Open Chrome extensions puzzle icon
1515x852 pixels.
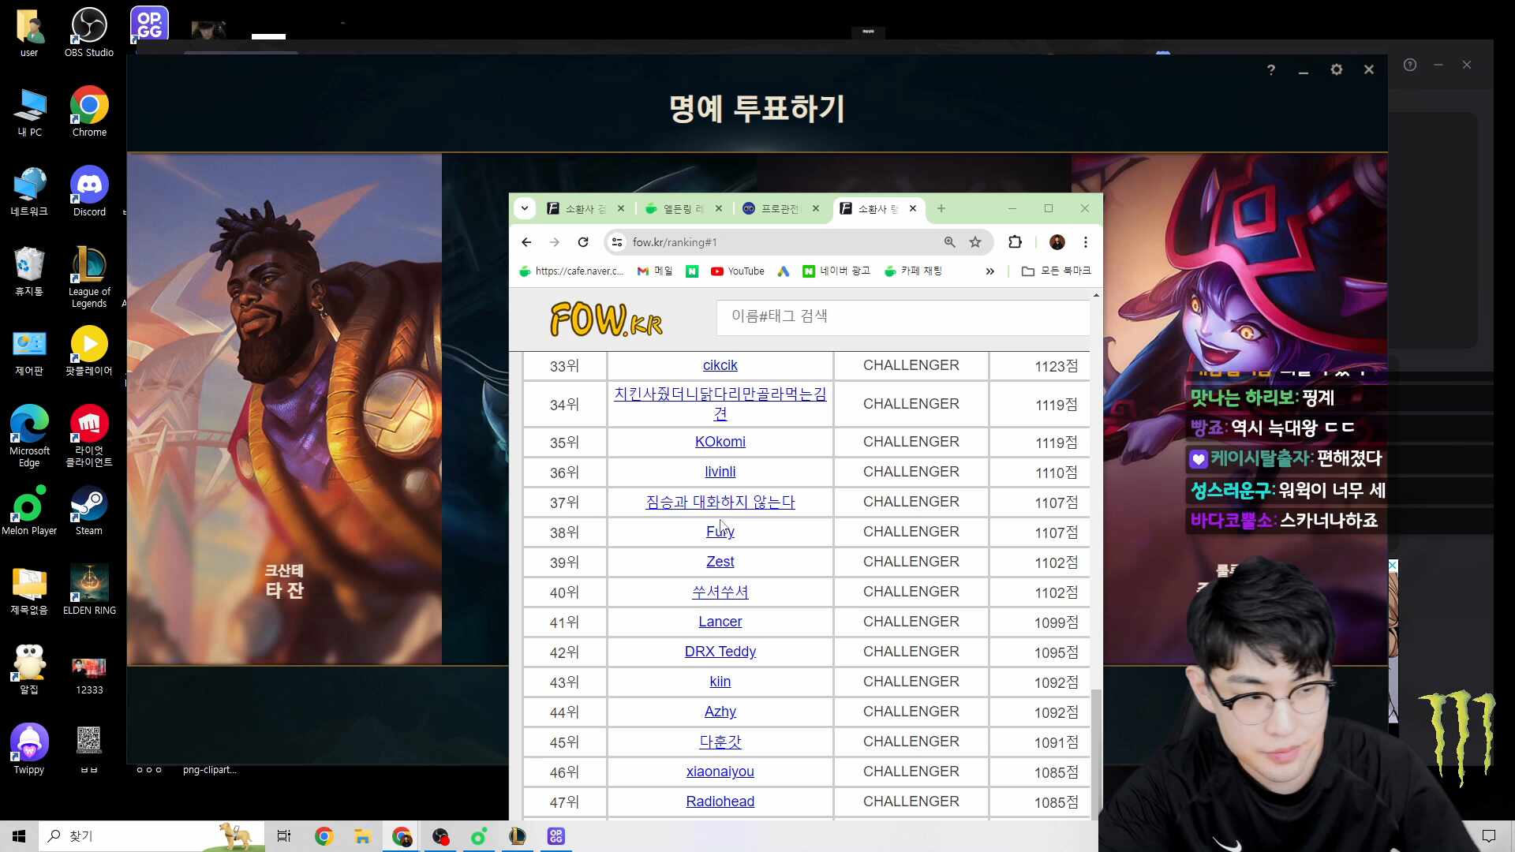[1016, 242]
